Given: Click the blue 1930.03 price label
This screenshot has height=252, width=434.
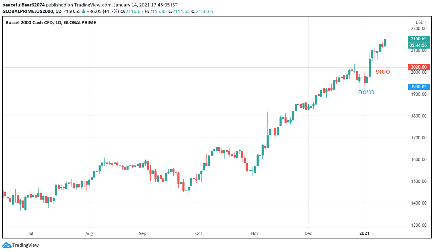Looking at the screenshot, I should coord(419,87).
